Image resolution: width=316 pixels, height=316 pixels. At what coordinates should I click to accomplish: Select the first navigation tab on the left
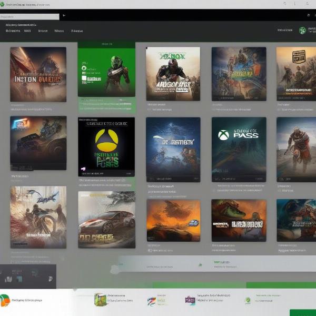click(x=13, y=31)
